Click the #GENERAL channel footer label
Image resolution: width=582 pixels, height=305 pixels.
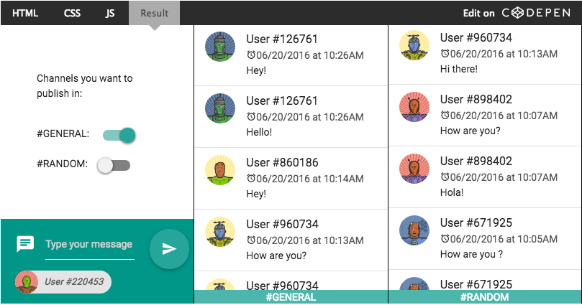291,297
